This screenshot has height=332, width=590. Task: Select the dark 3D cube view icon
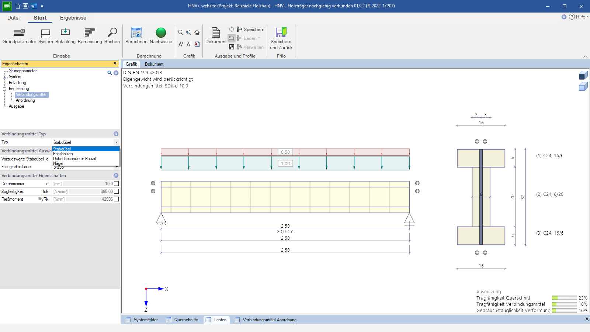coord(583,75)
